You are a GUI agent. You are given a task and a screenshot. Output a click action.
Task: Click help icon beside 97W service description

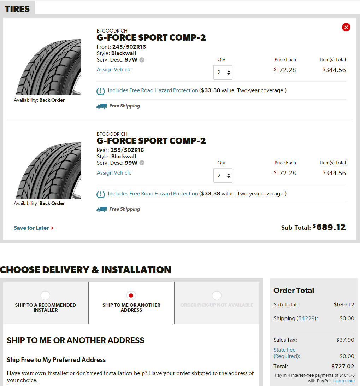click(x=142, y=60)
